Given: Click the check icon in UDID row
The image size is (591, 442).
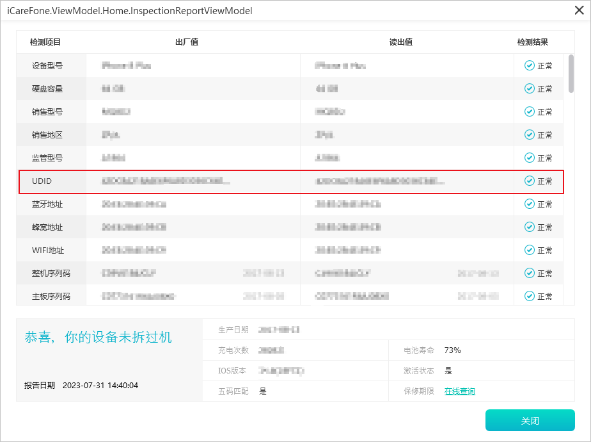Looking at the screenshot, I should click(x=529, y=181).
